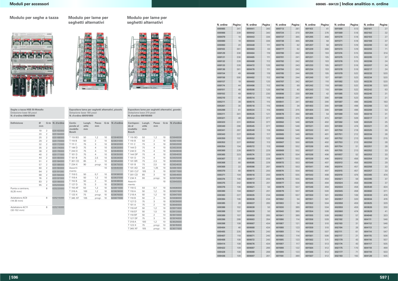
Task: Click order number 623694000
Action: 176,154
